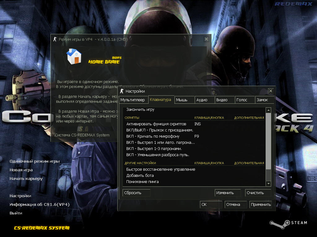Select Активировать функция скриптов row
Viewport: 317px width, 237px height.
pyautogui.click(x=156, y=124)
